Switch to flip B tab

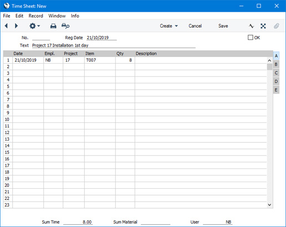click(x=276, y=64)
